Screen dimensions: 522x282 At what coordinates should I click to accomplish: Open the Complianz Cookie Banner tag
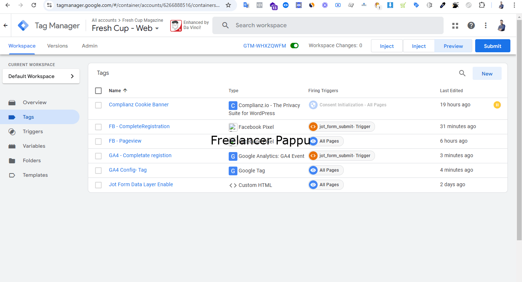[x=139, y=105]
